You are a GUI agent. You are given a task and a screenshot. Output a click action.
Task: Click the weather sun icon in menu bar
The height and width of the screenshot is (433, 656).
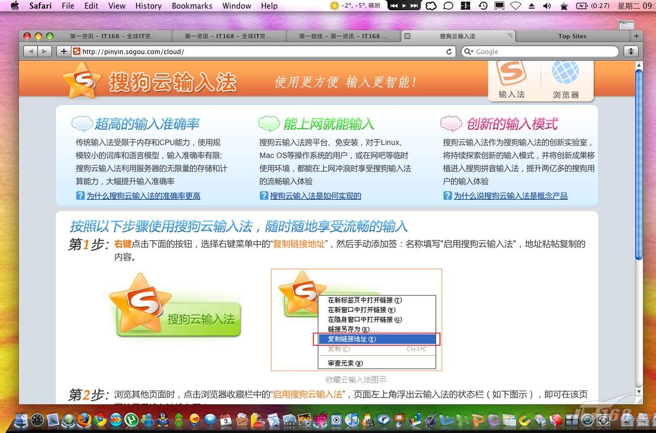[335, 6]
